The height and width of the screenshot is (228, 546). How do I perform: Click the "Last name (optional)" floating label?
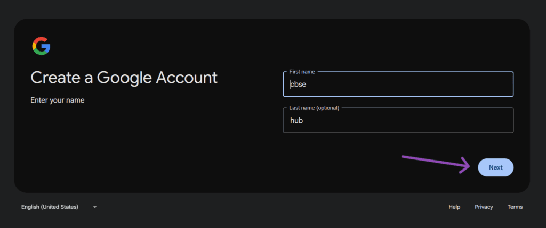pos(314,108)
